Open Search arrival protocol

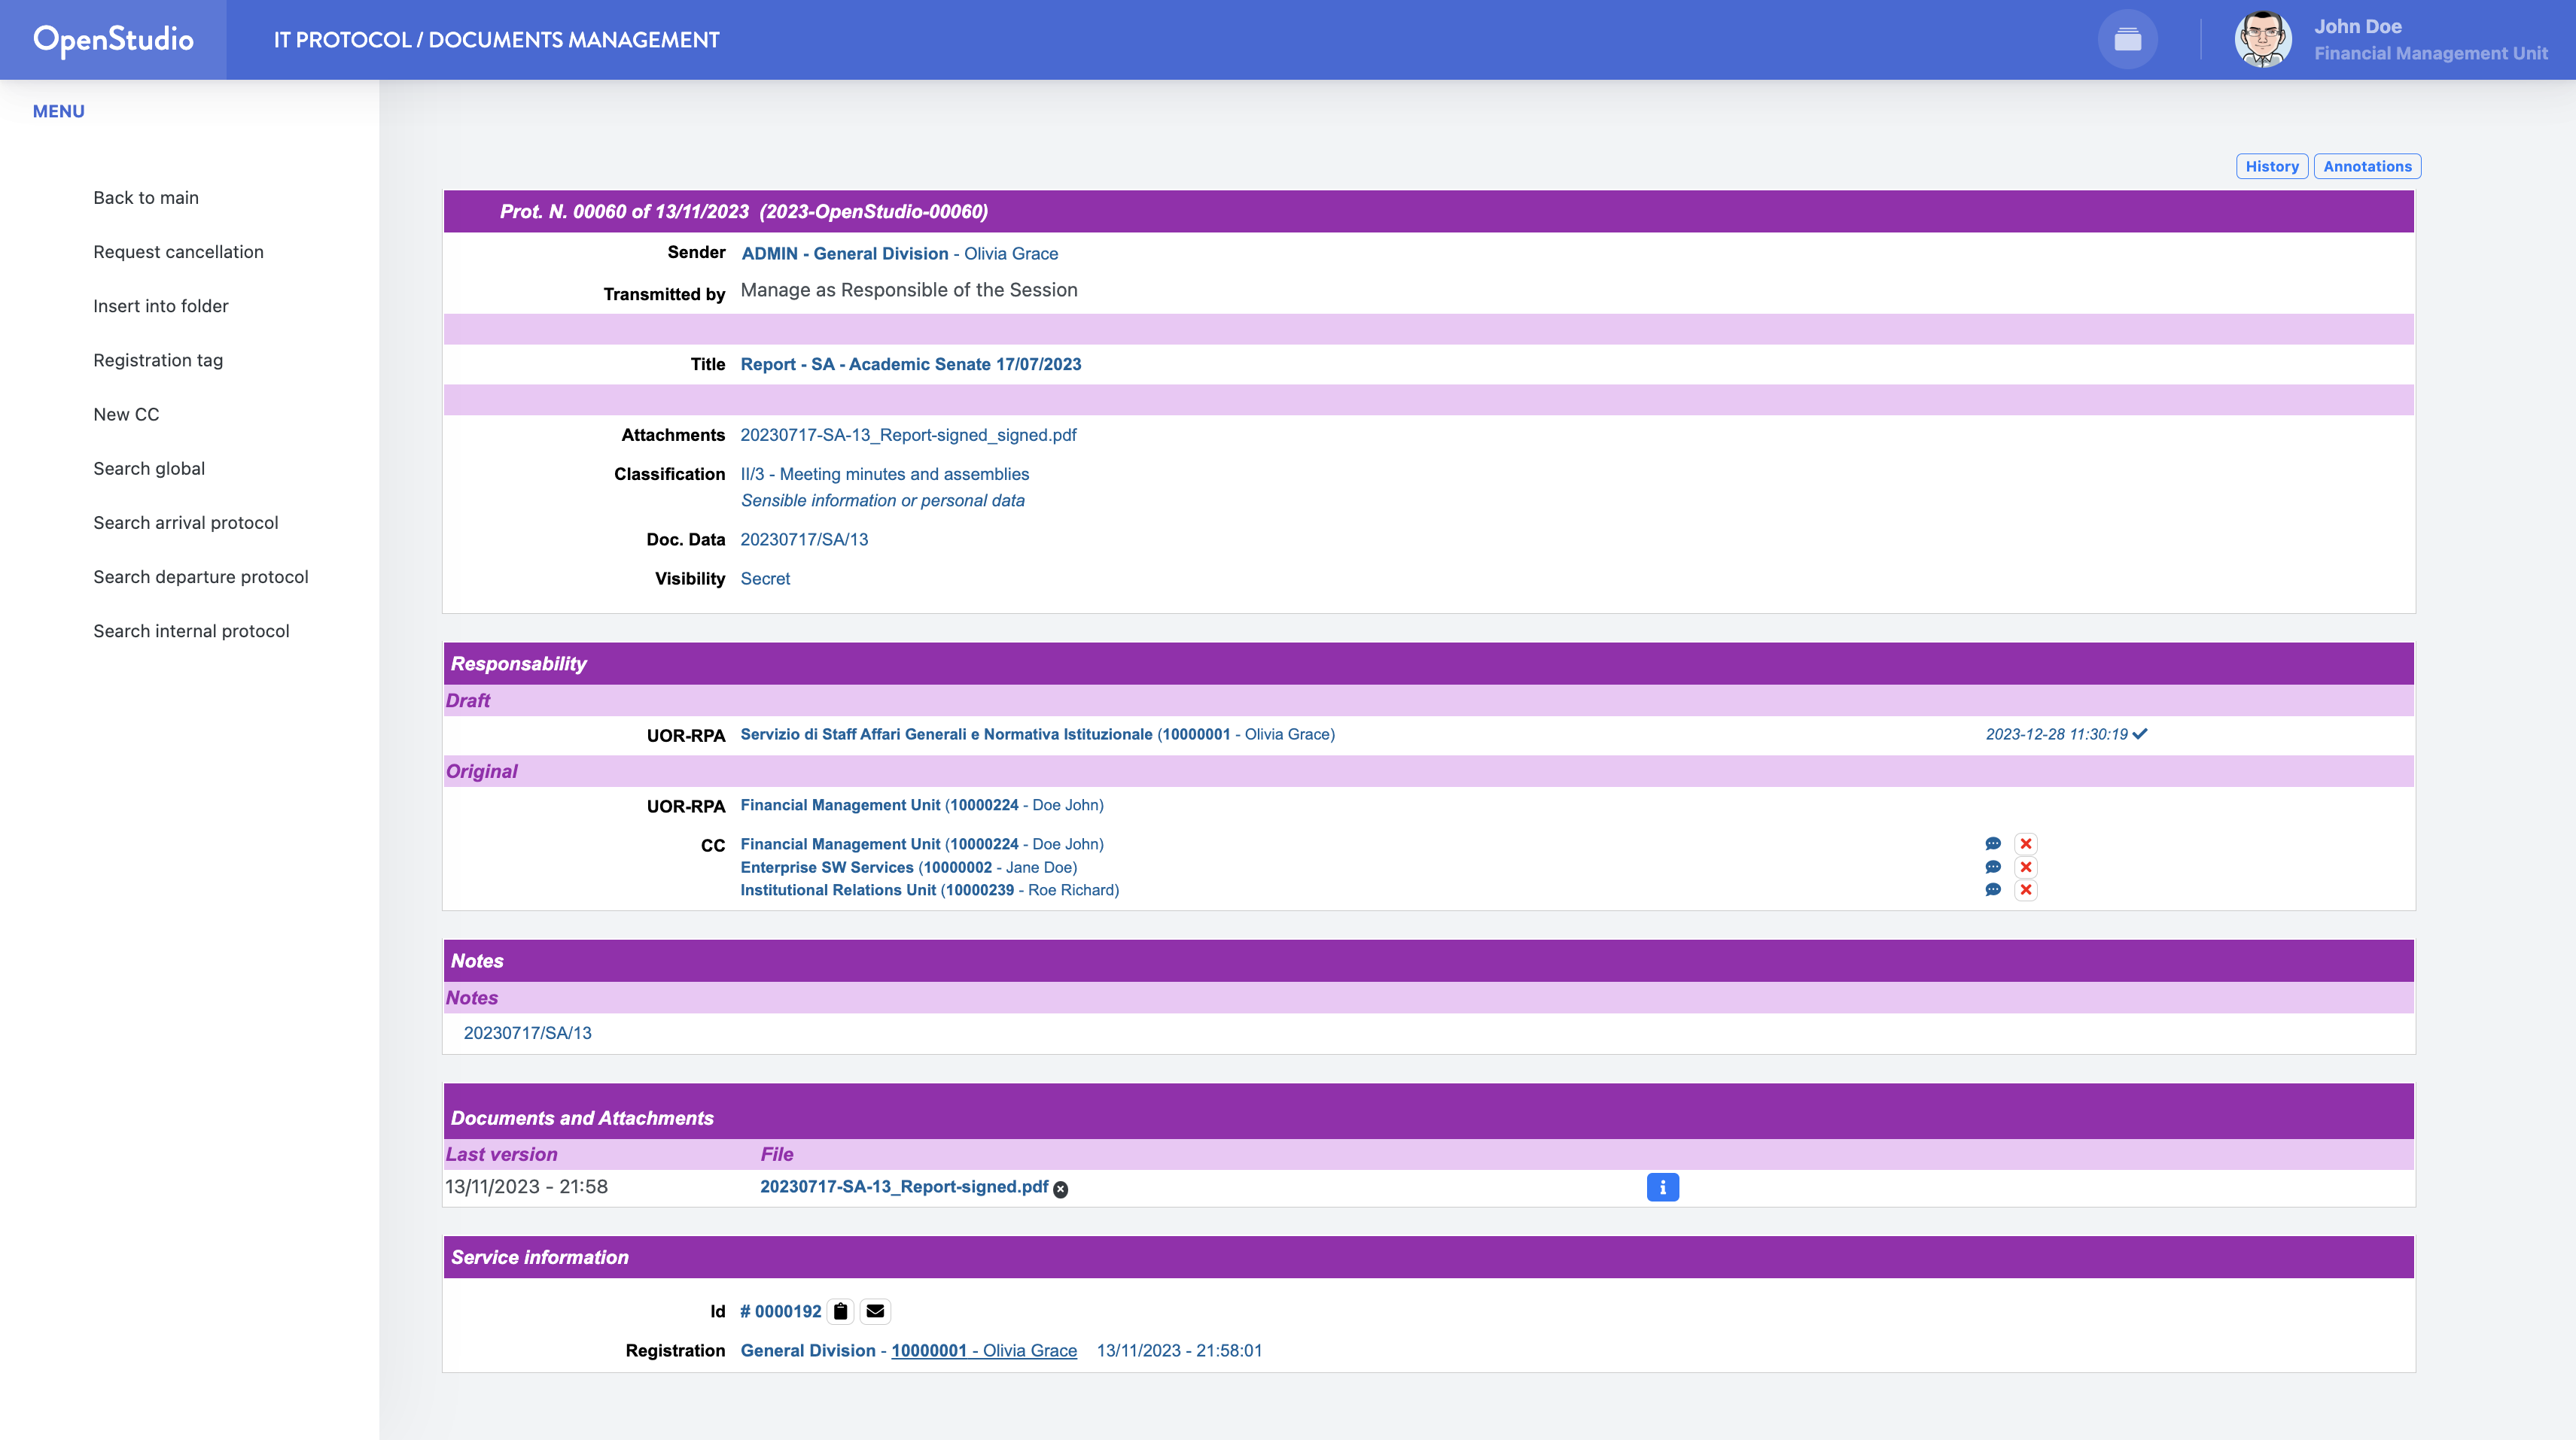coord(186,523)
